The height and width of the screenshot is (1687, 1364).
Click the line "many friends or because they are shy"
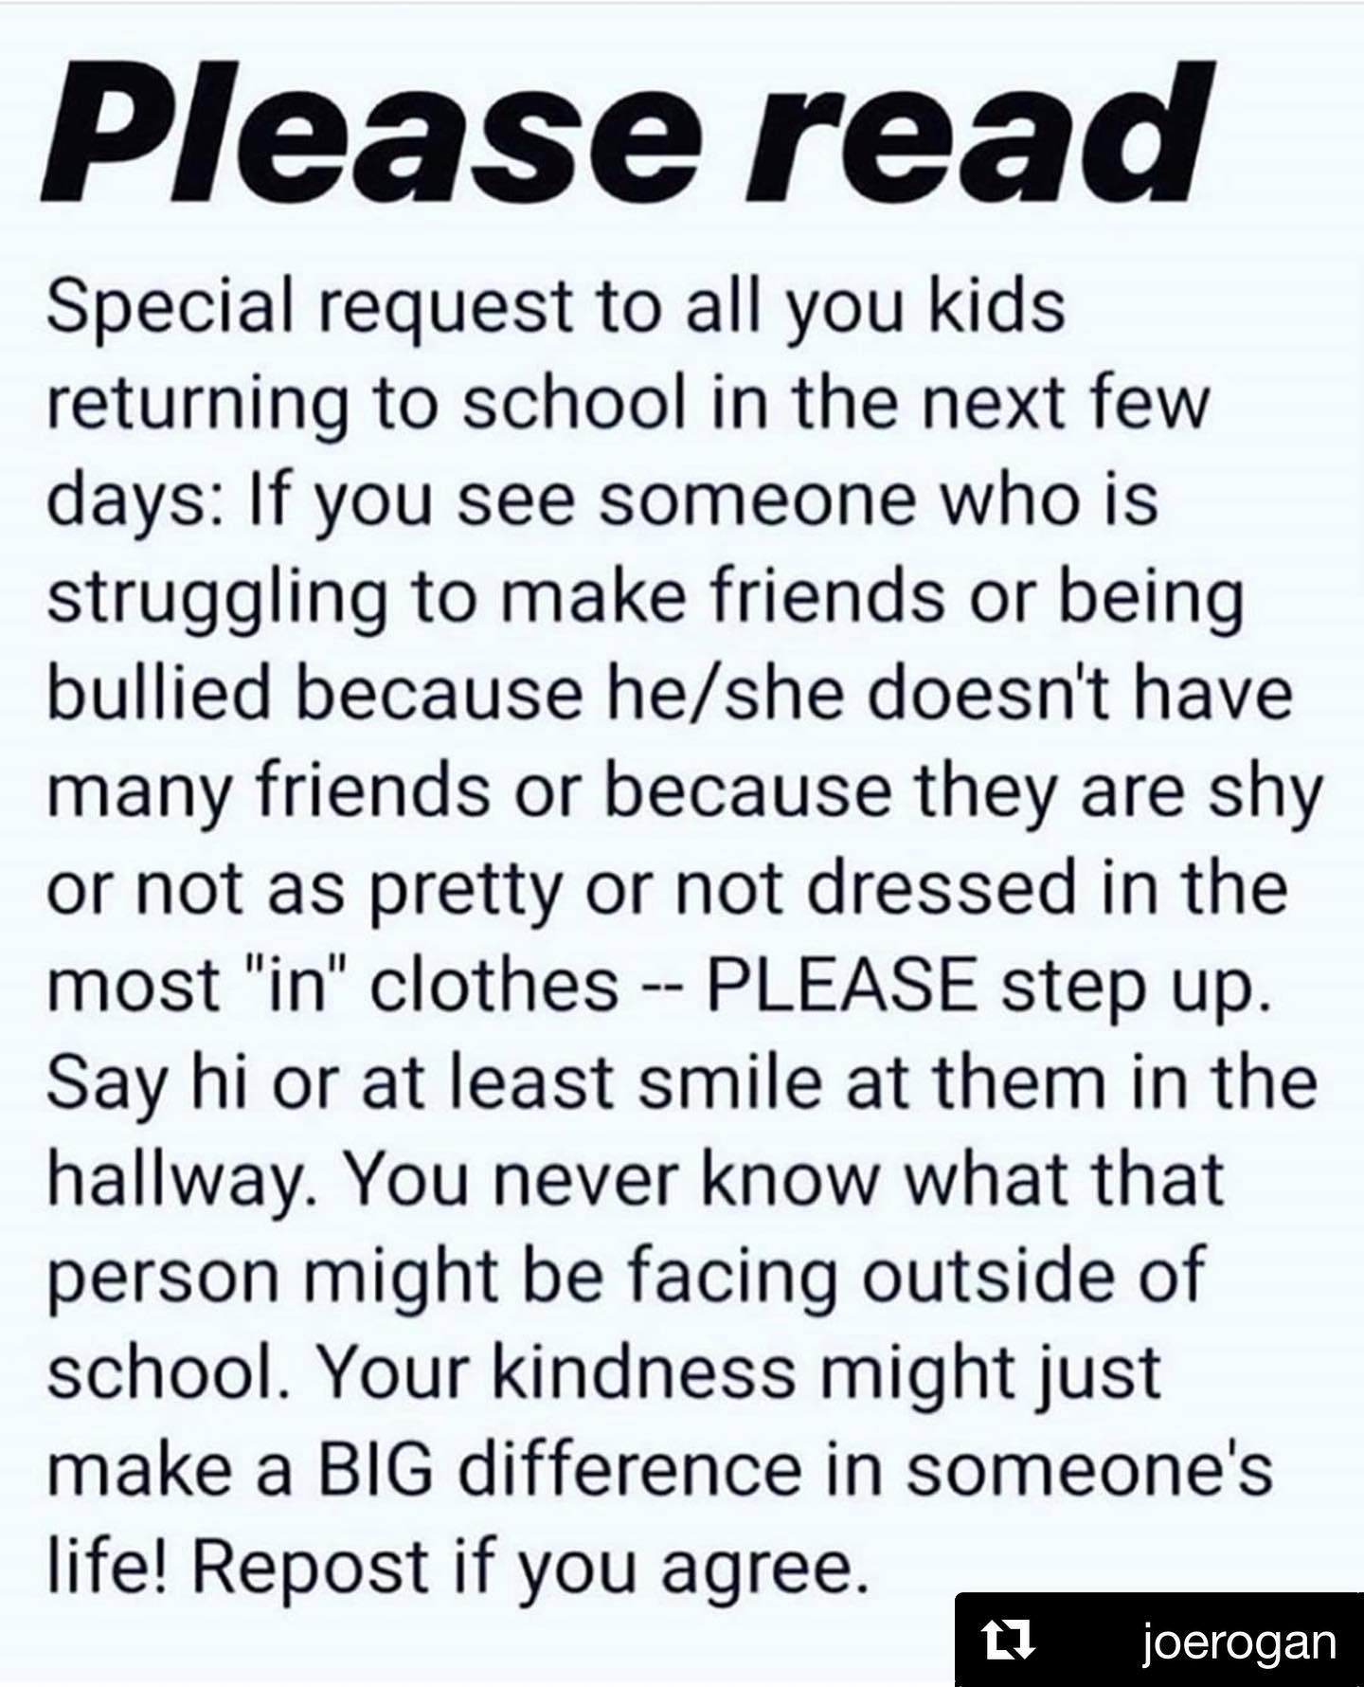pos(684,790)
